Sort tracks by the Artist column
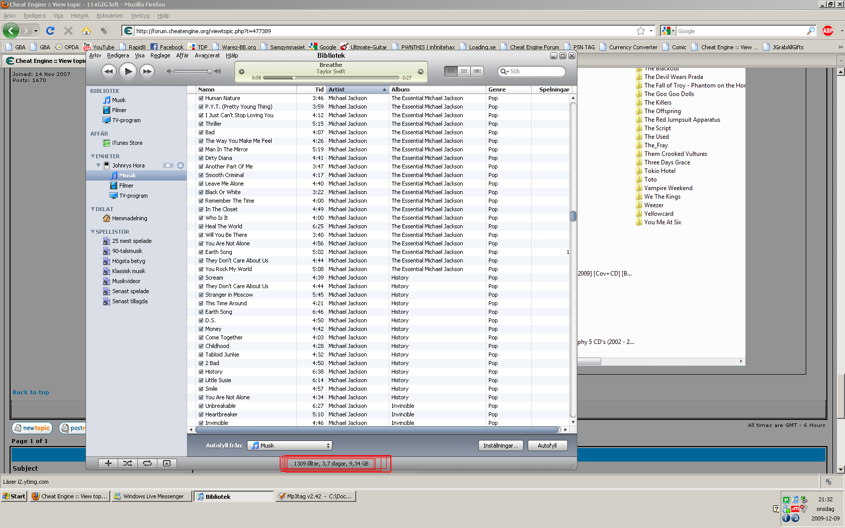845x528 pixels. coord(357,90)
